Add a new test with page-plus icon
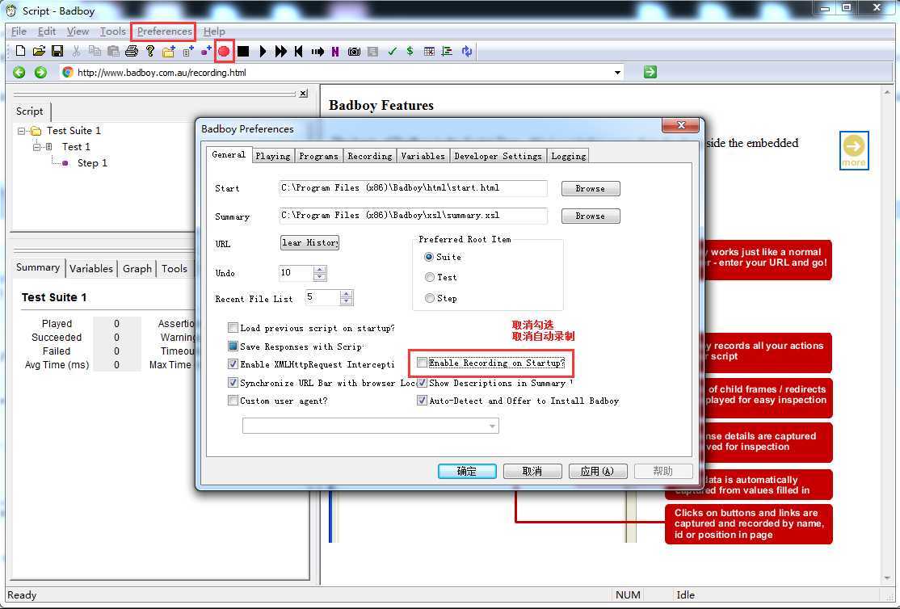The height and width of the screenshot is (609, 900). coord(187,51)
